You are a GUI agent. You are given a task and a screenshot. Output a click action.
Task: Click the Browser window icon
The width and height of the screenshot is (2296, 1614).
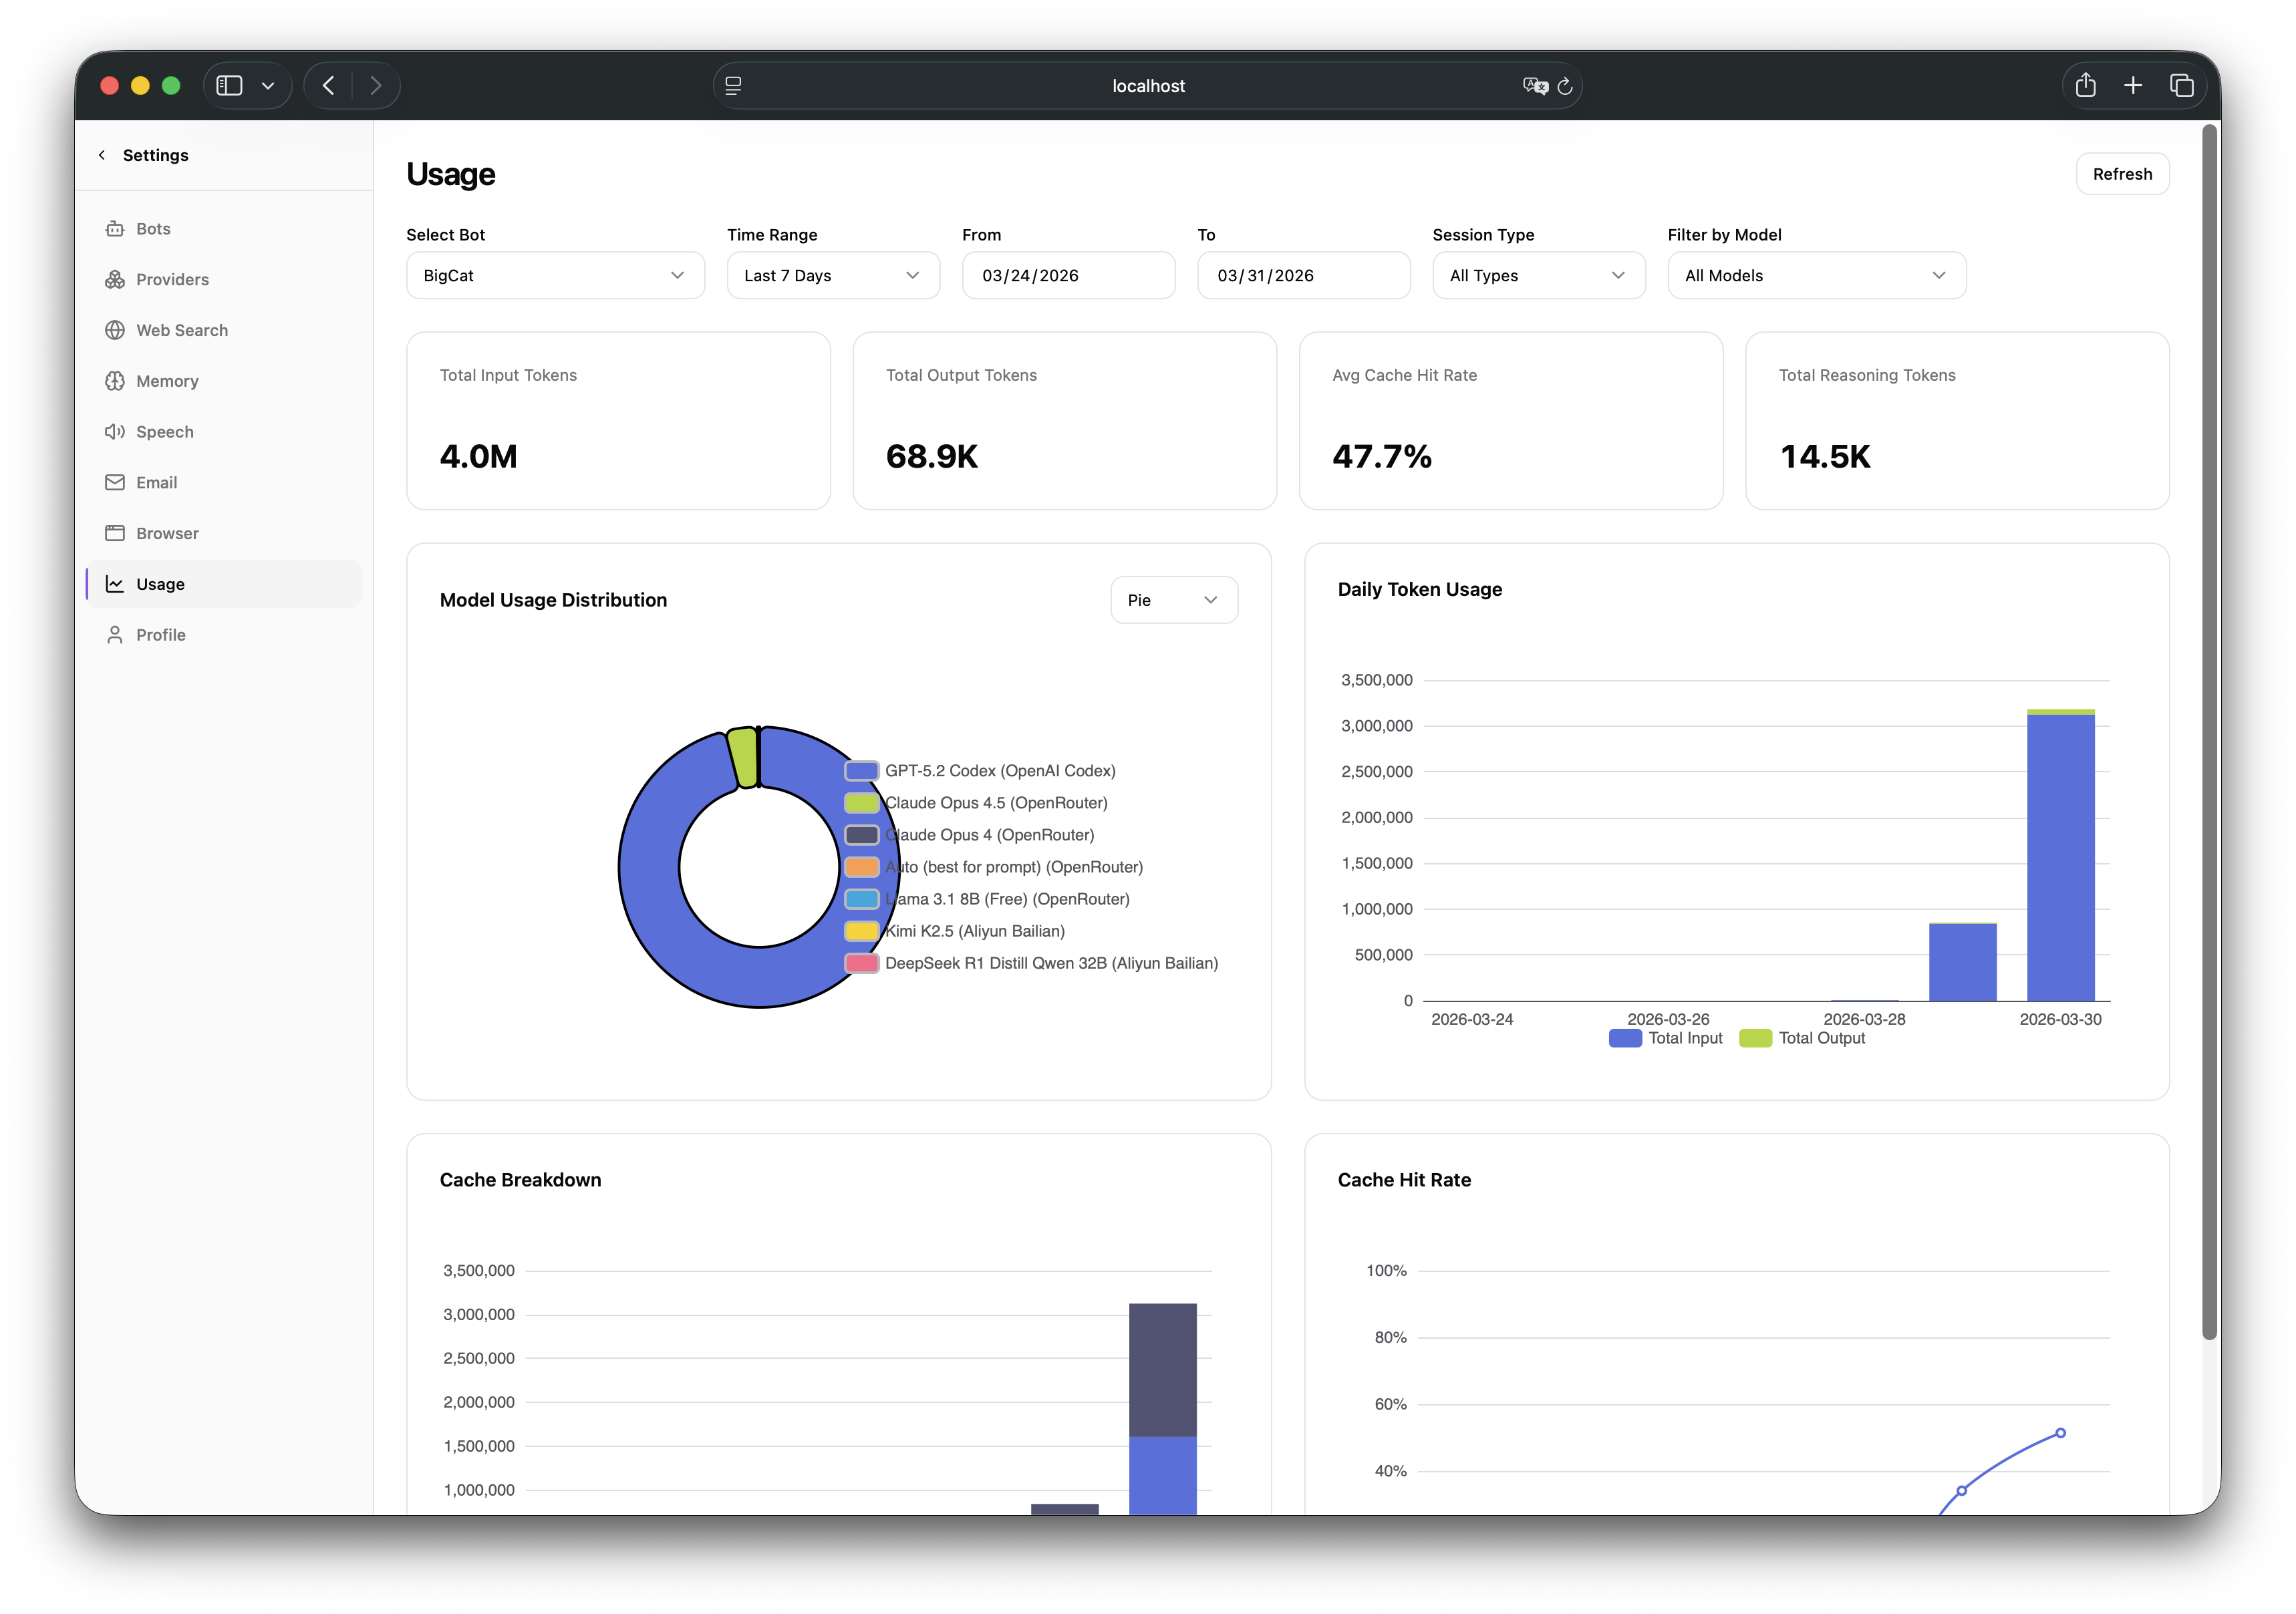[115, 533]
